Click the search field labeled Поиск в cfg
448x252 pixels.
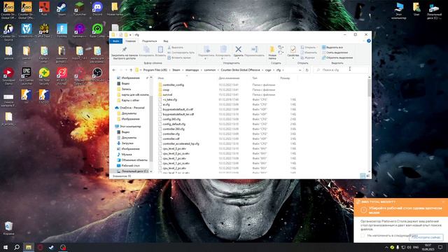click(x=341, y=70)
